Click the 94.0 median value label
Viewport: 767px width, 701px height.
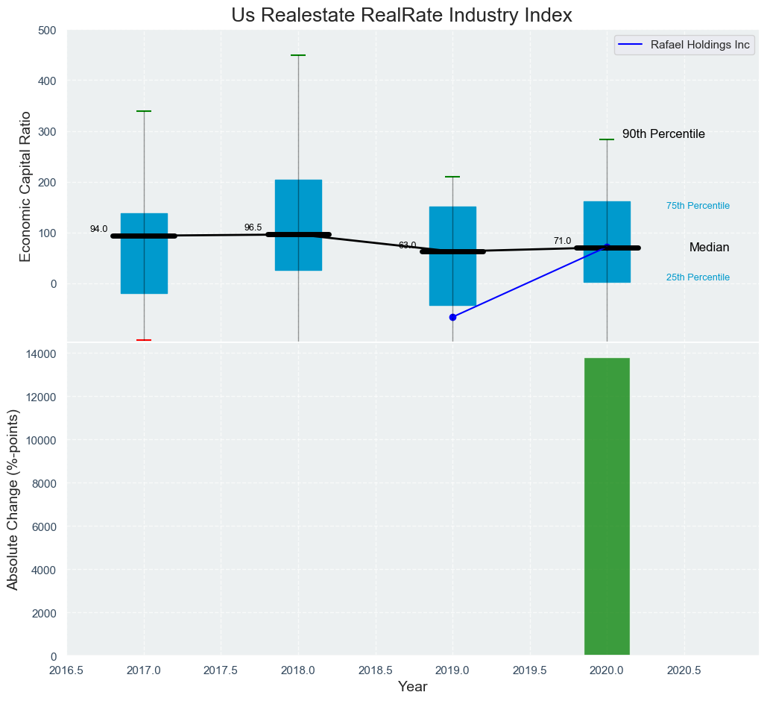[x=98, y=230]
